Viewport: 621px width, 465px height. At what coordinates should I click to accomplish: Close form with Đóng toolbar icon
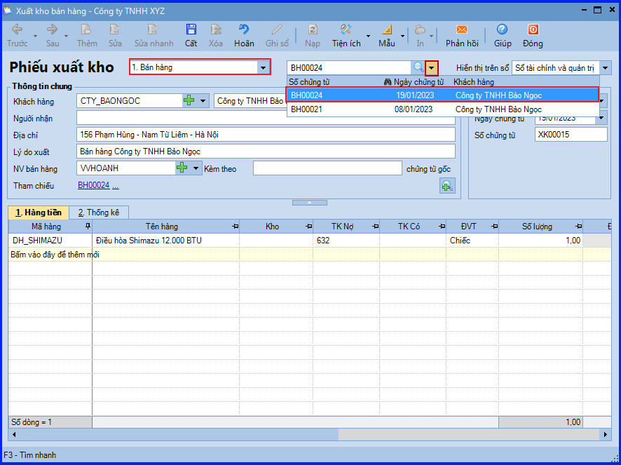[x=533, y=30]
